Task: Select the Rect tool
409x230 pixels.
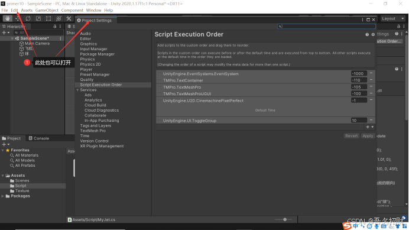Action: (48, 18)
